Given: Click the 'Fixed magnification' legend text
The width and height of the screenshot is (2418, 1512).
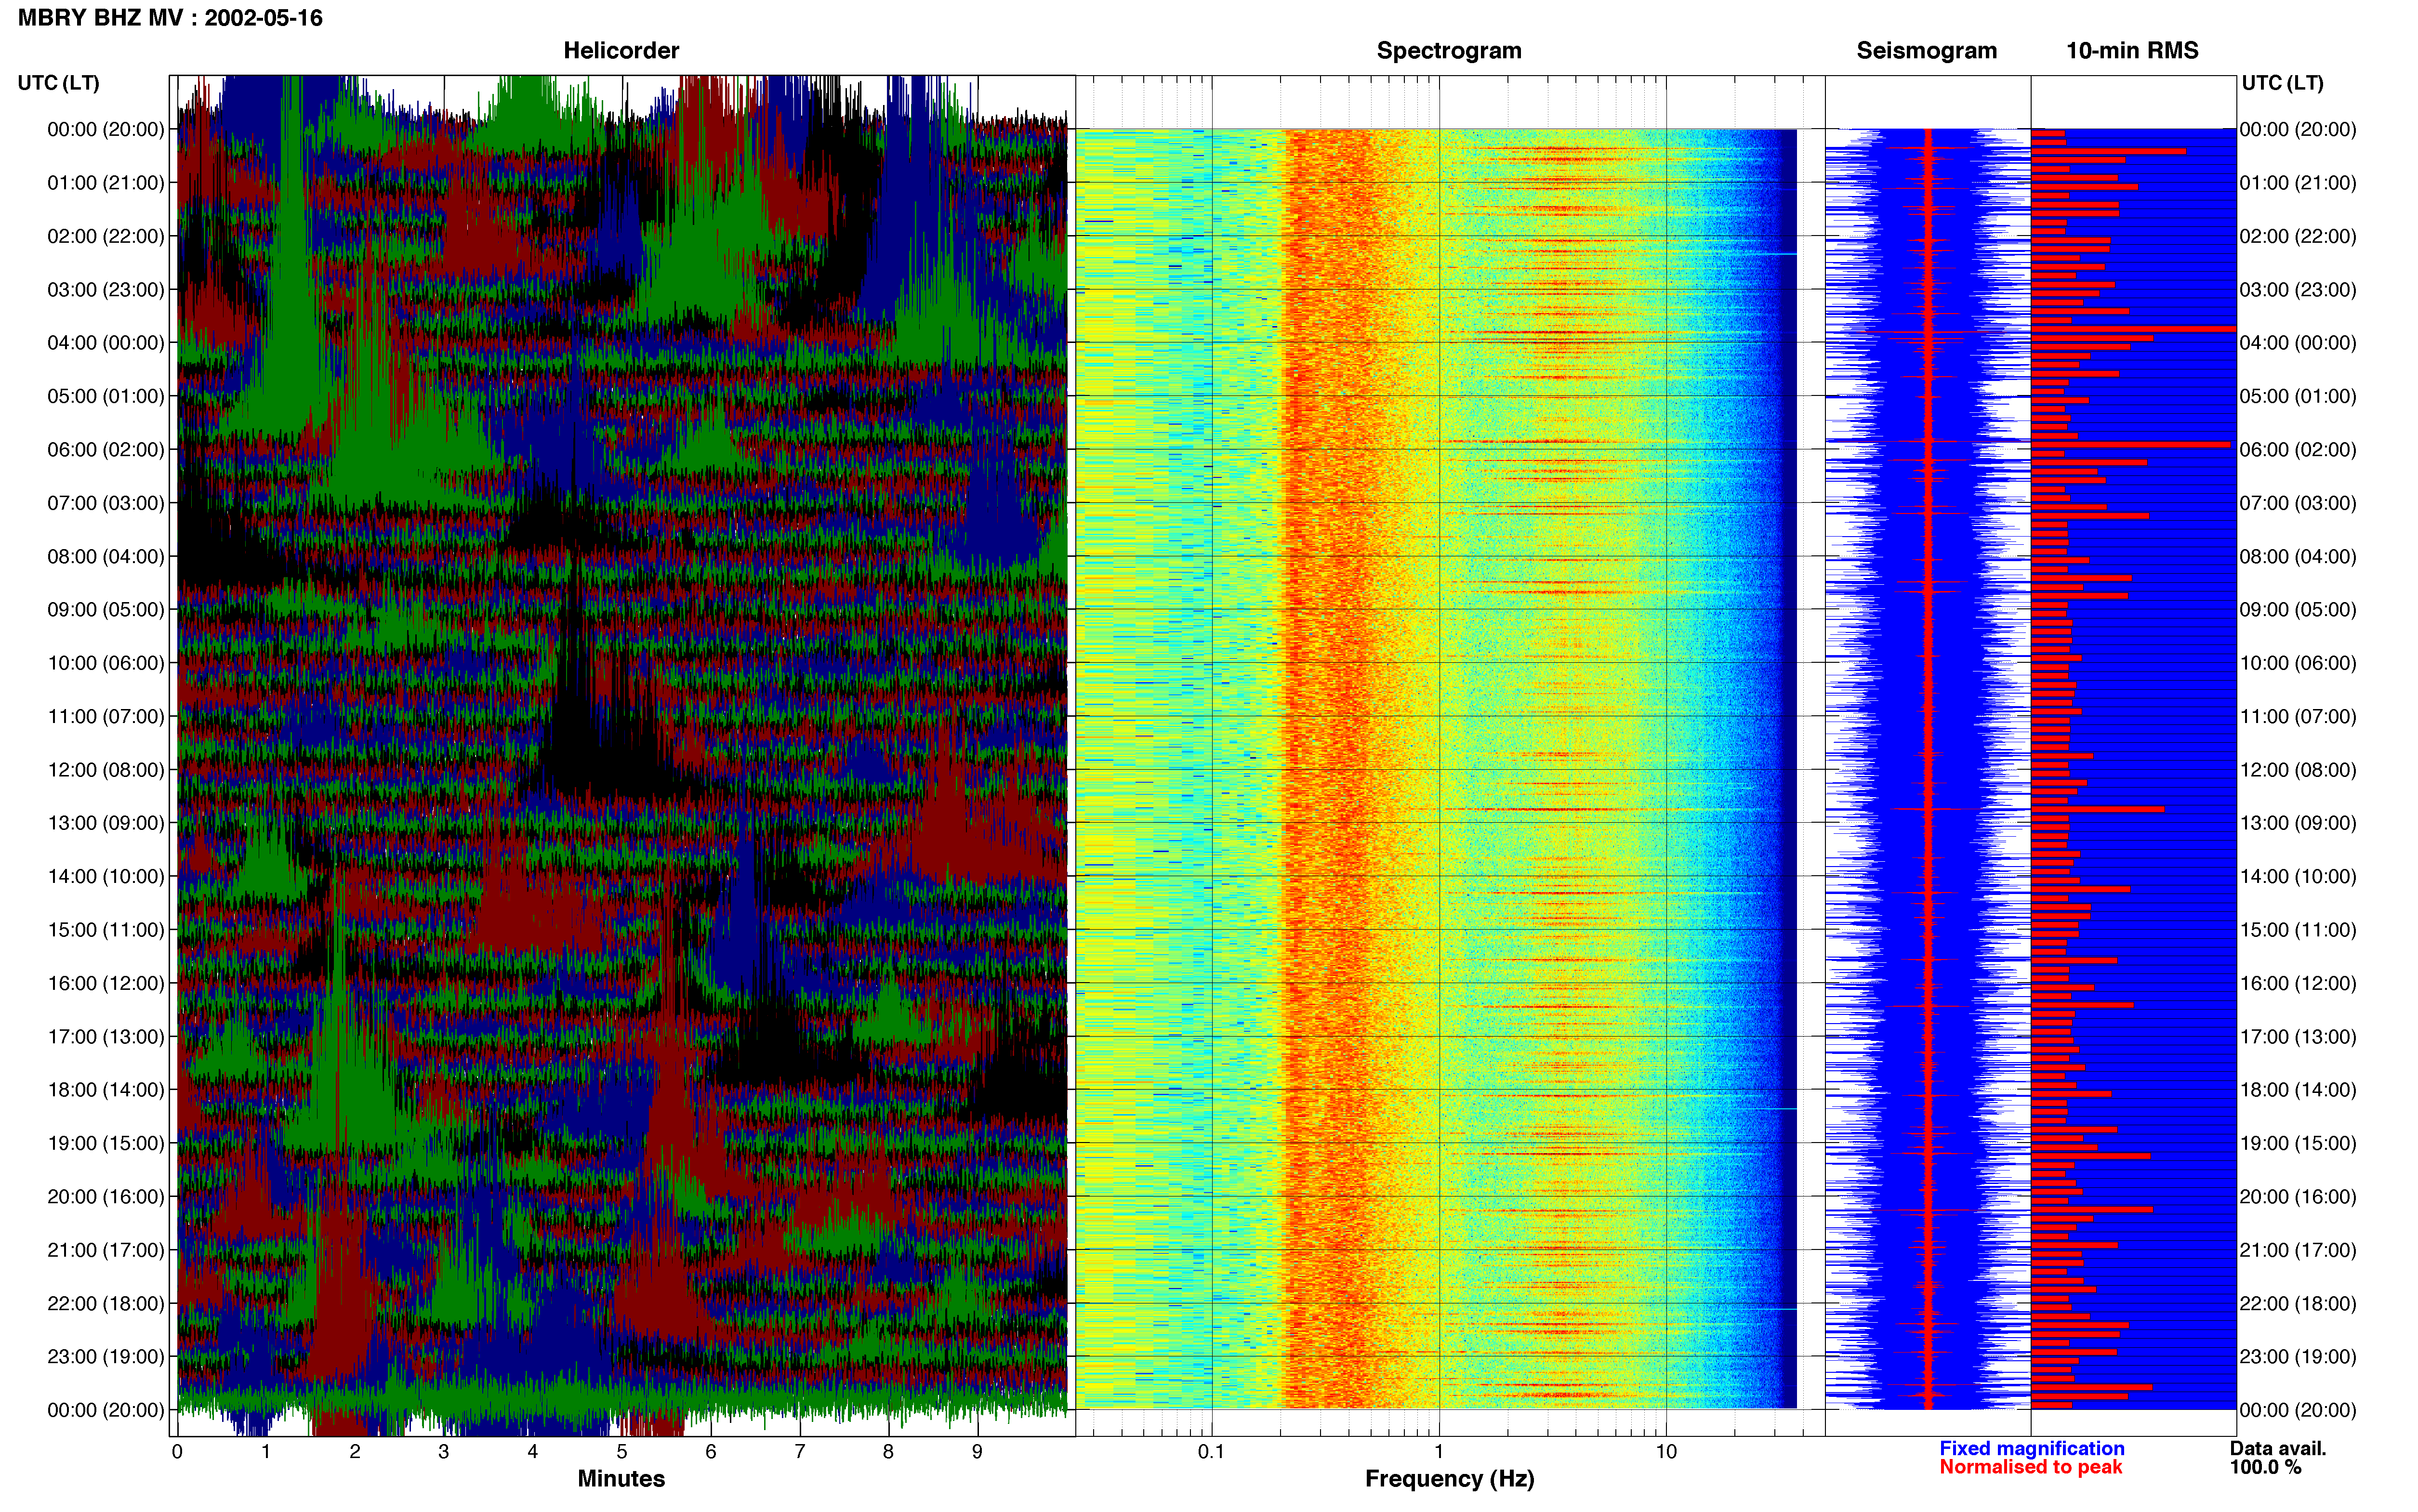Looking at the screenshot, I should (2031, 1448).
